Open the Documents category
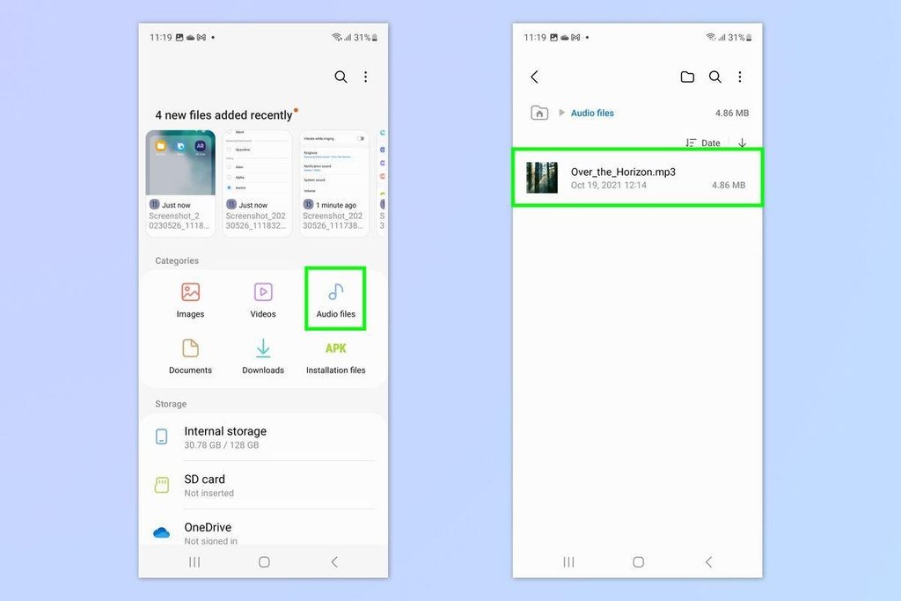 coord(190,356)
